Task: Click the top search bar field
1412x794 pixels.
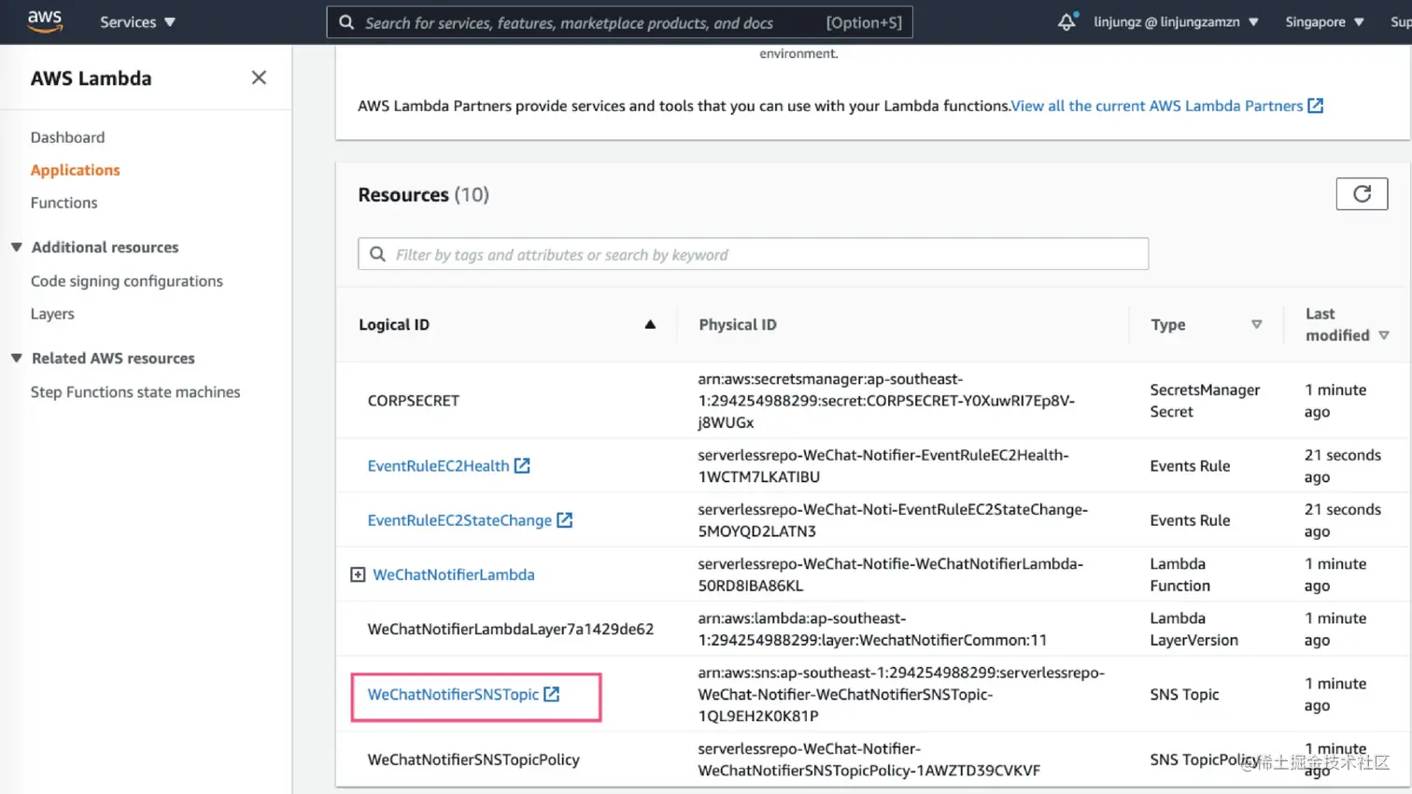Action: tap(619, 22)
